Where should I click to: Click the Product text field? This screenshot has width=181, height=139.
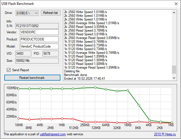point(39,39)
